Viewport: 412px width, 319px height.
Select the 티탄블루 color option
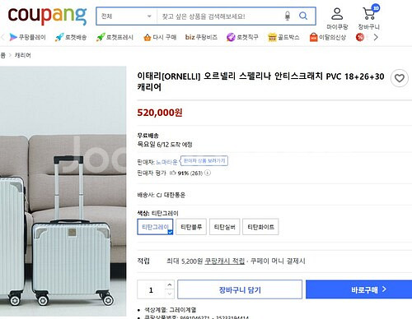pos(191,227)
